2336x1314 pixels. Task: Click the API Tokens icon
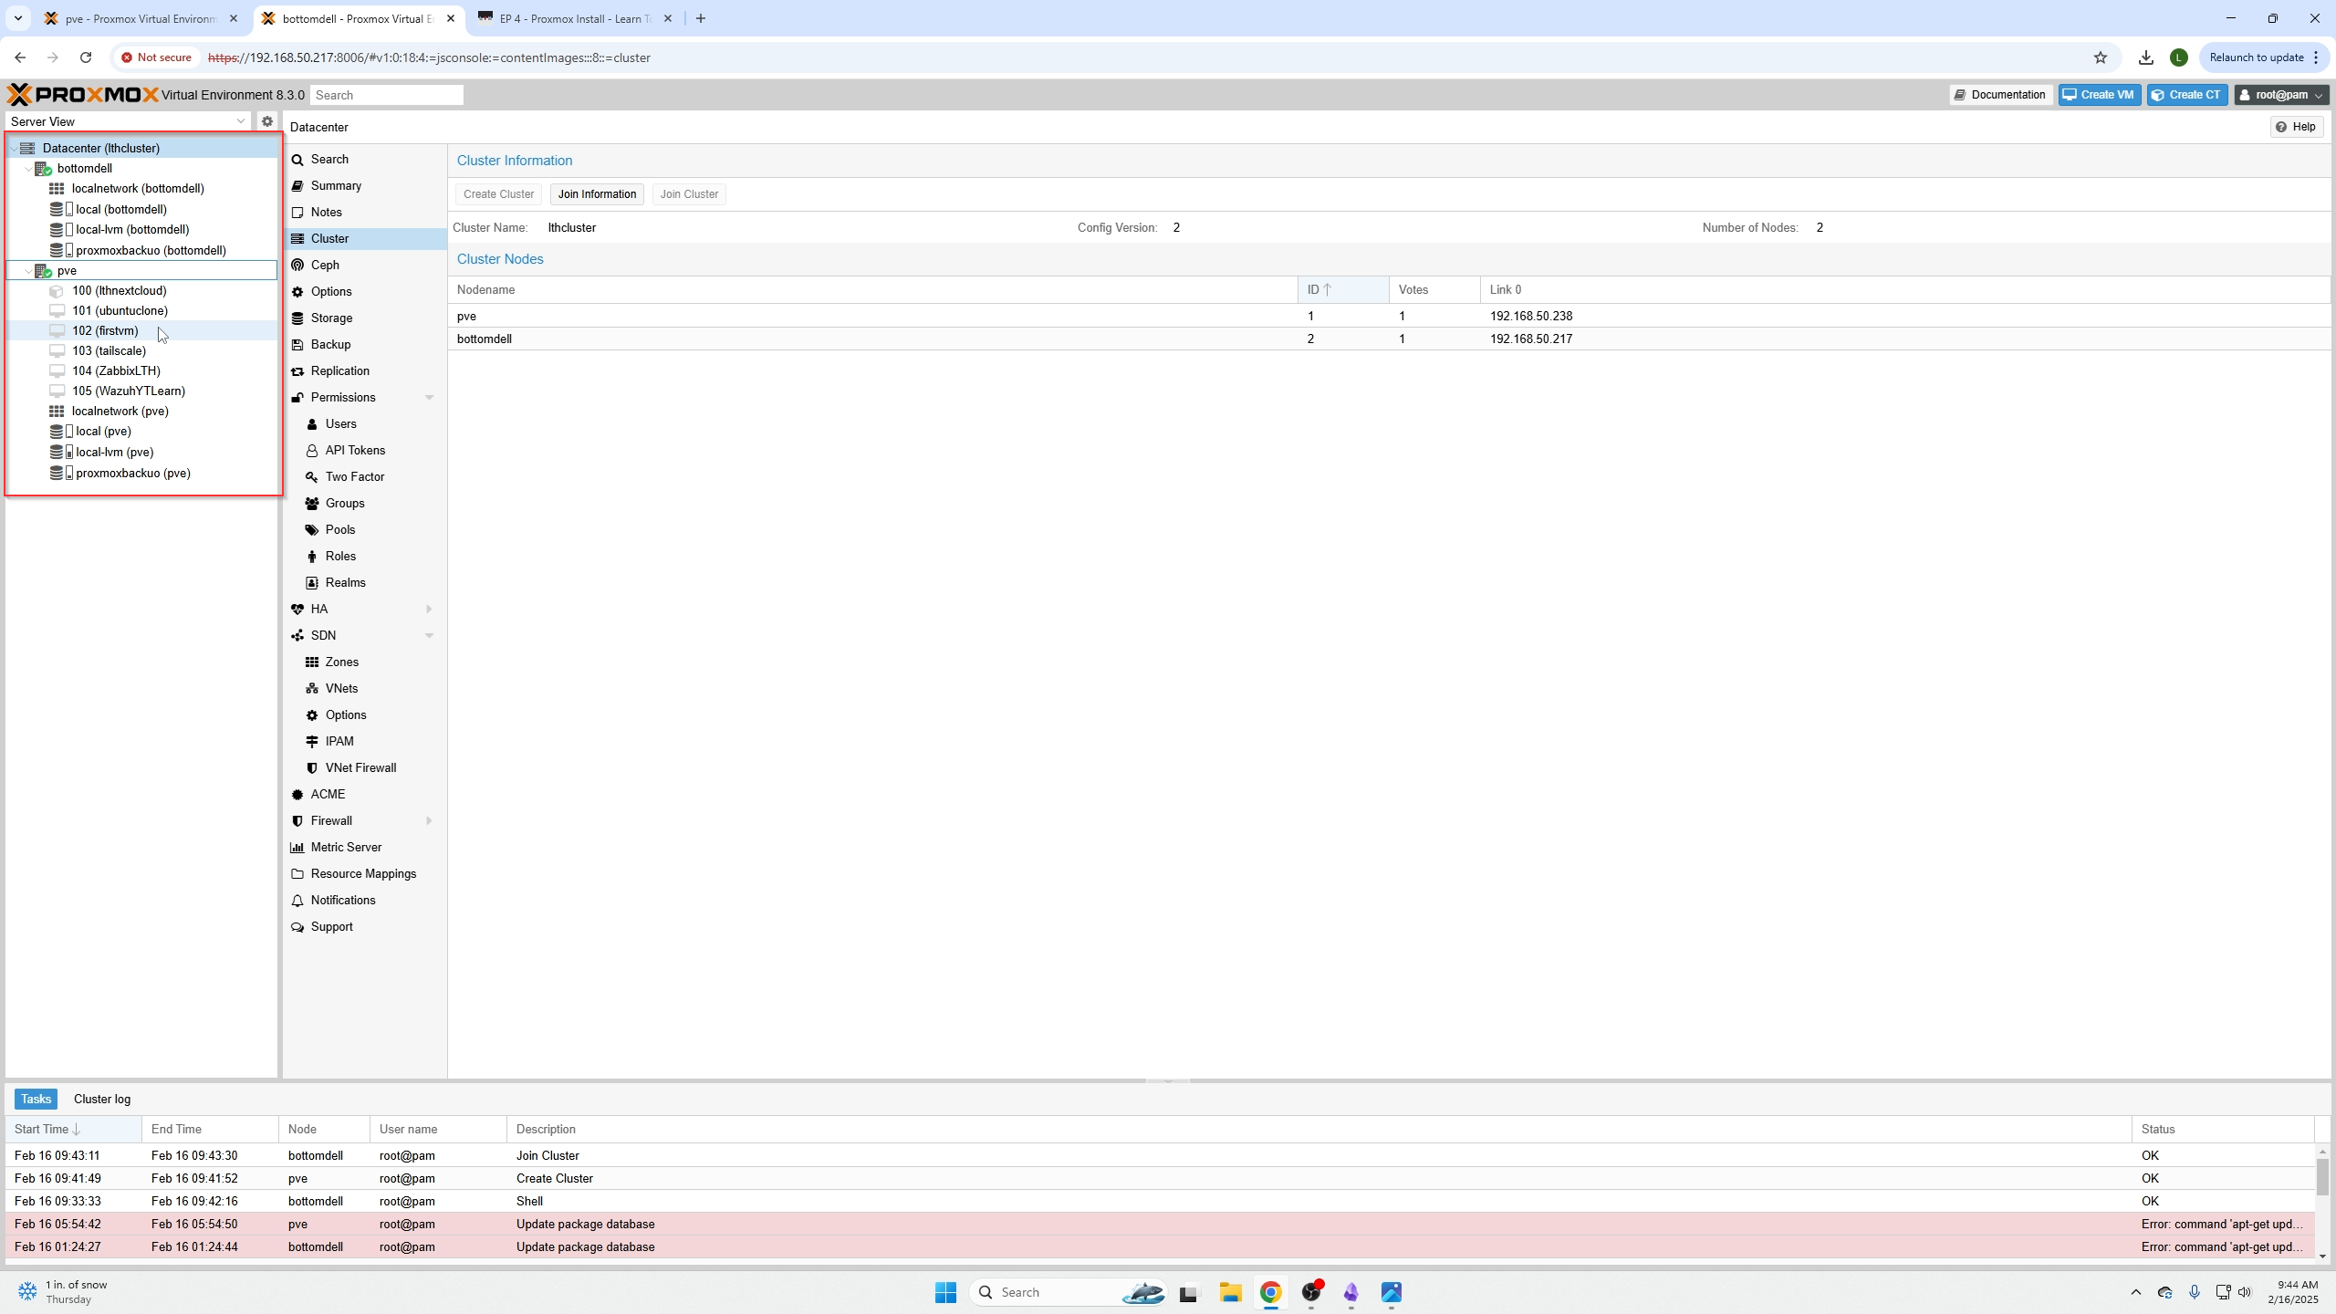pyautogui.click(x=312, y=450)
